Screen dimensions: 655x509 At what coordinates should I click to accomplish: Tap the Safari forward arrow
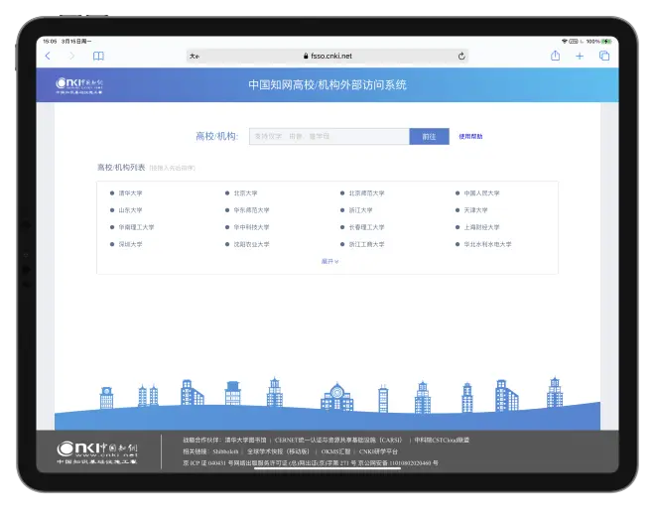pyautogui.click(x=71, y=56)
